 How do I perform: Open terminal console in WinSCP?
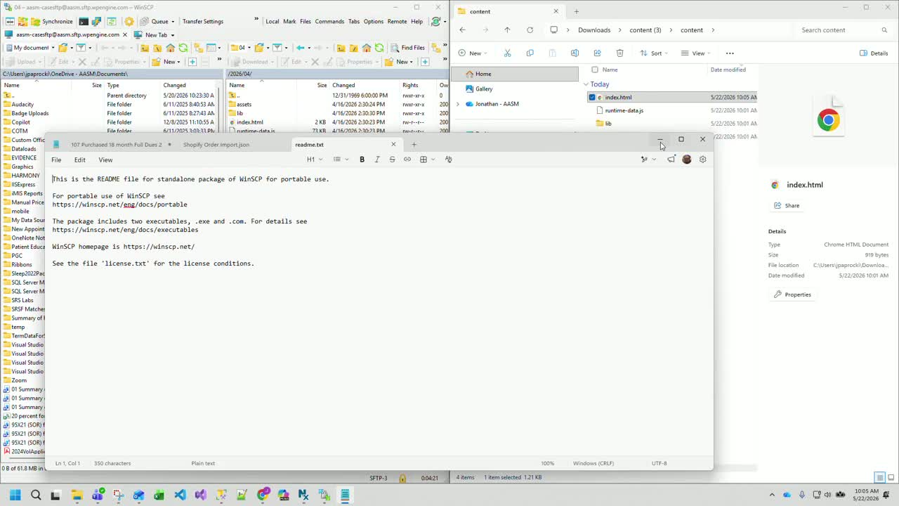click(x=84, y=21)
